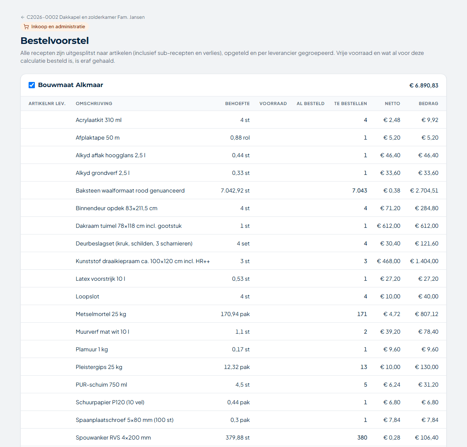Select the 379,88 st need value
Screen dimensions: 467x447
[x=238, y=438]
